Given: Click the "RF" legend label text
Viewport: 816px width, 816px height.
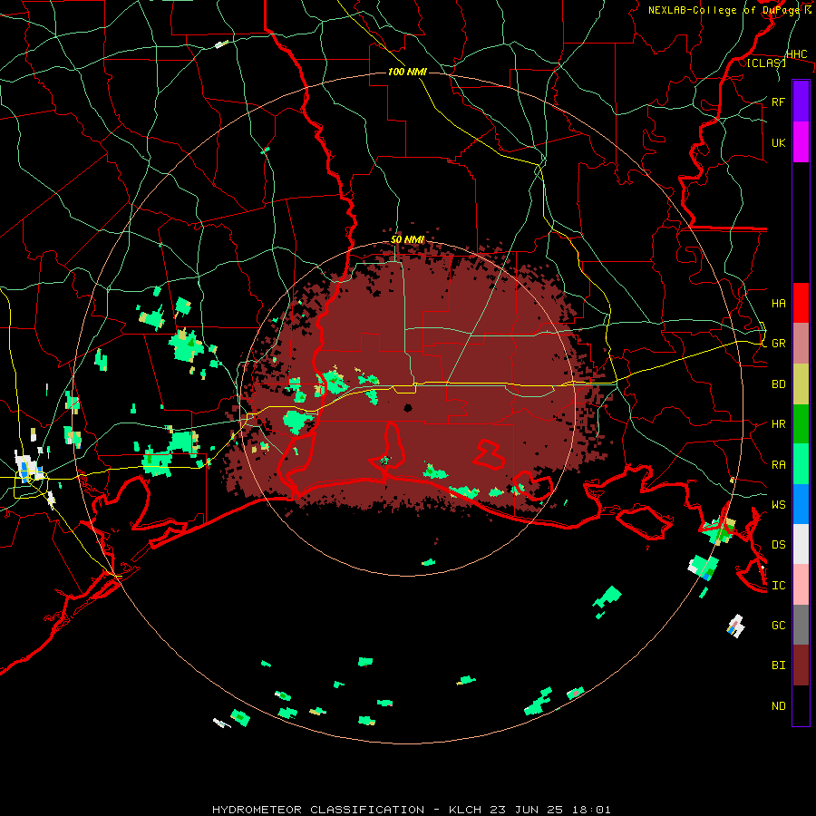Looking at the screenshot, I should [778, 102].
